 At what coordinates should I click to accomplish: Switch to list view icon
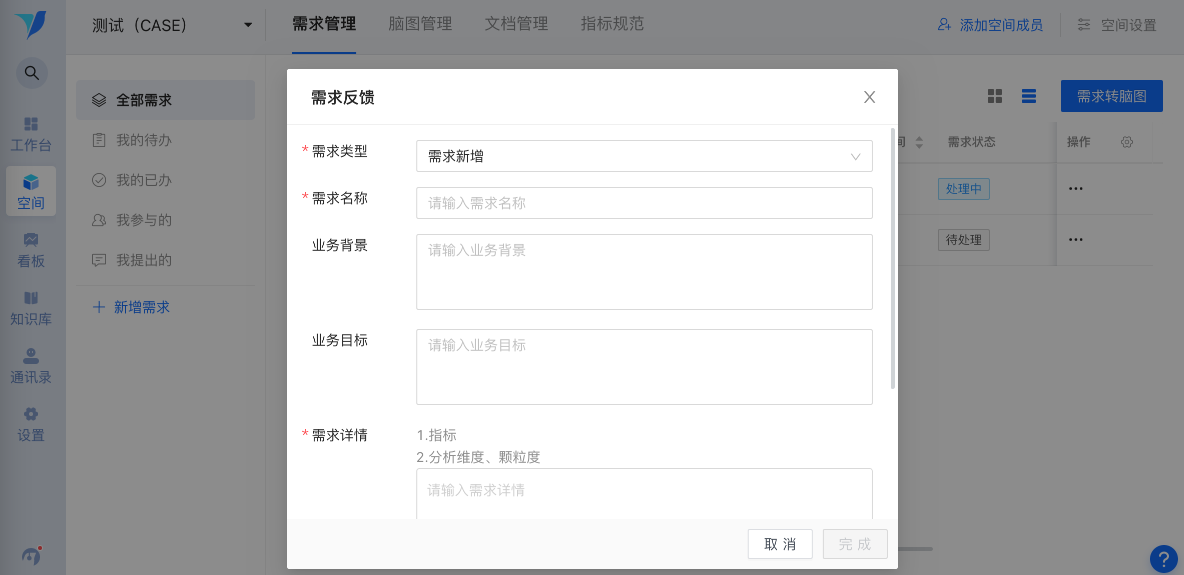pos(1028,96)
